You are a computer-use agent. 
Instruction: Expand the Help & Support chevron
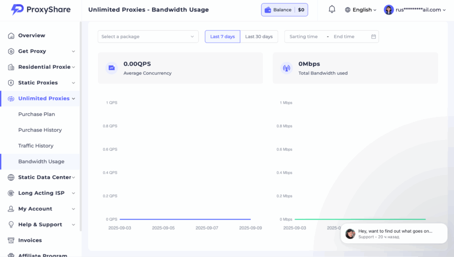[74, 225]
